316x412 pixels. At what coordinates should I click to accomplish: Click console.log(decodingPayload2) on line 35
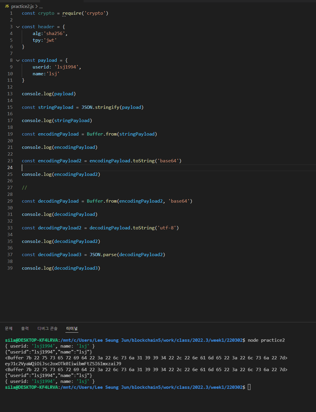click(x=61, y=241)
